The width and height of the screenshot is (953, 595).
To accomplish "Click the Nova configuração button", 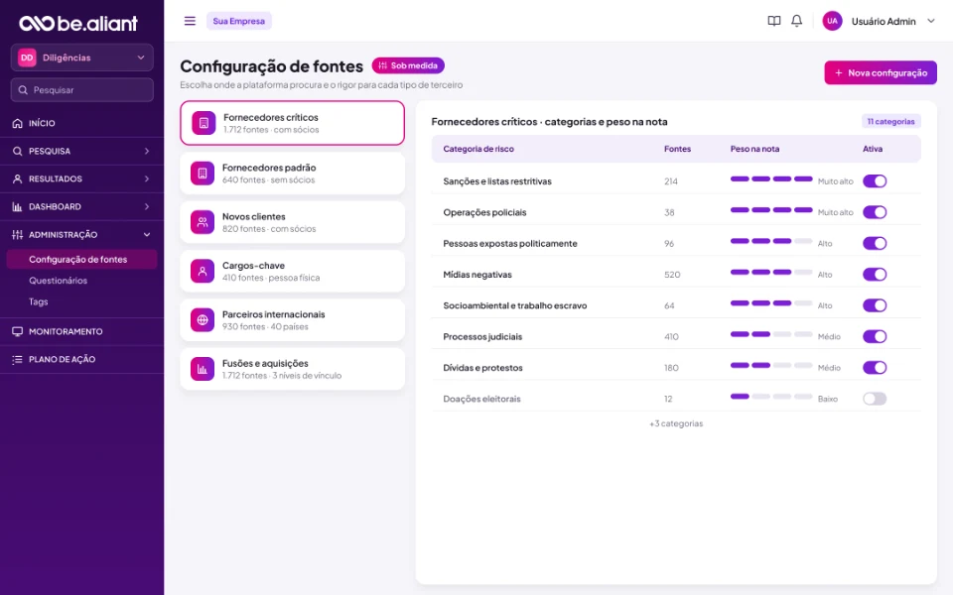I will (x=881, y=72).
